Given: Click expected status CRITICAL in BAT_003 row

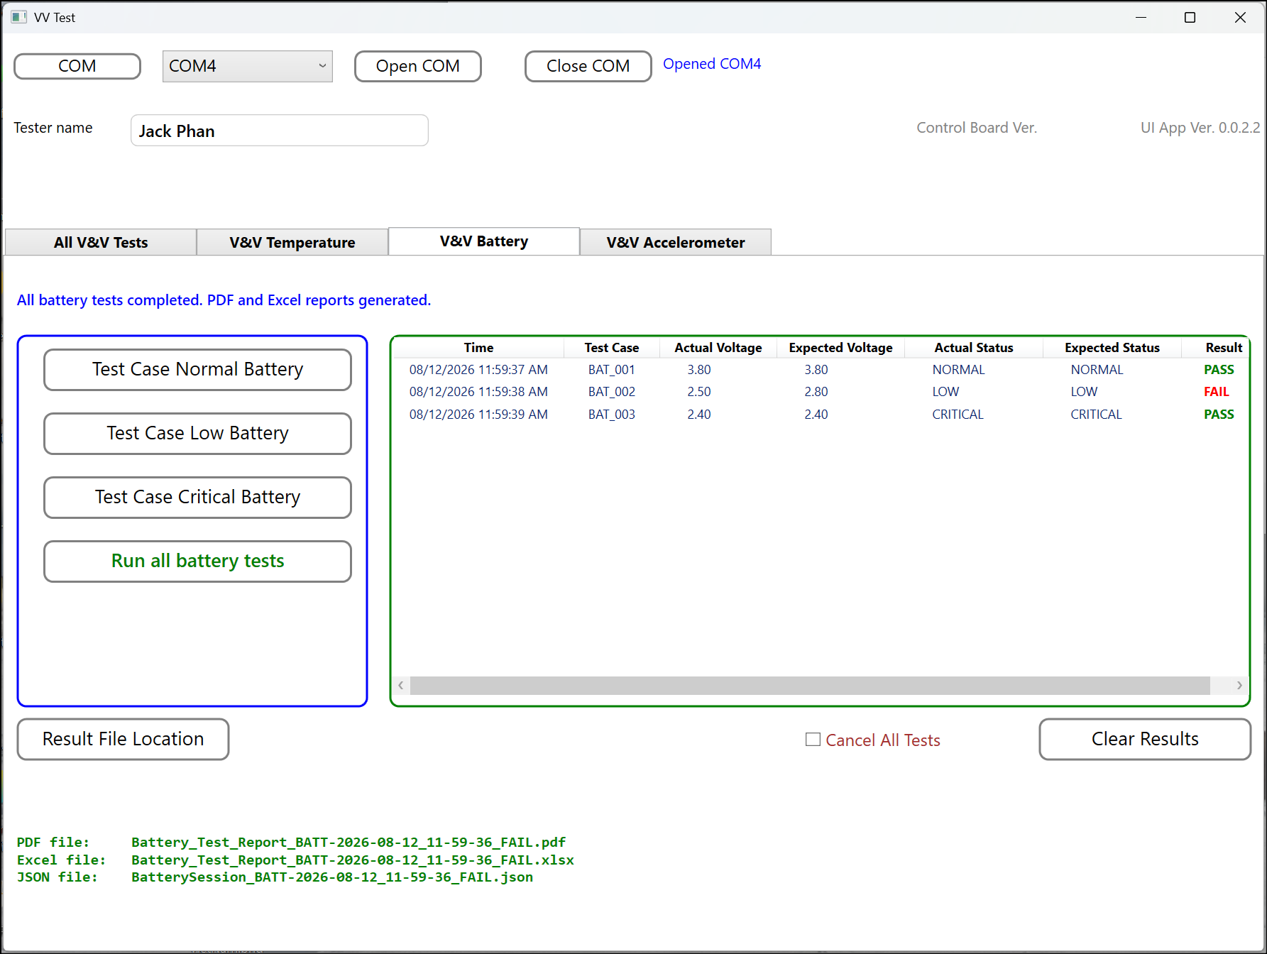Looking at the screenshot, I should click(x=1097, y=415).
